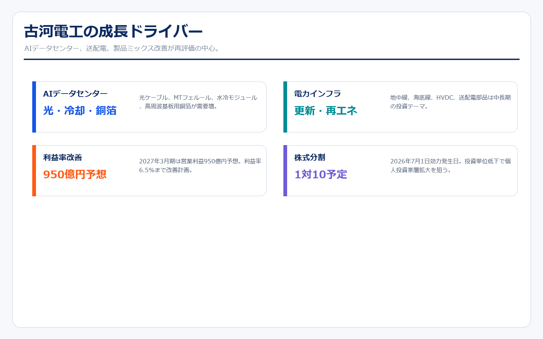Select the purple 1対10予定 headline
The image size is (543, 339).
[x=321, y=174]
